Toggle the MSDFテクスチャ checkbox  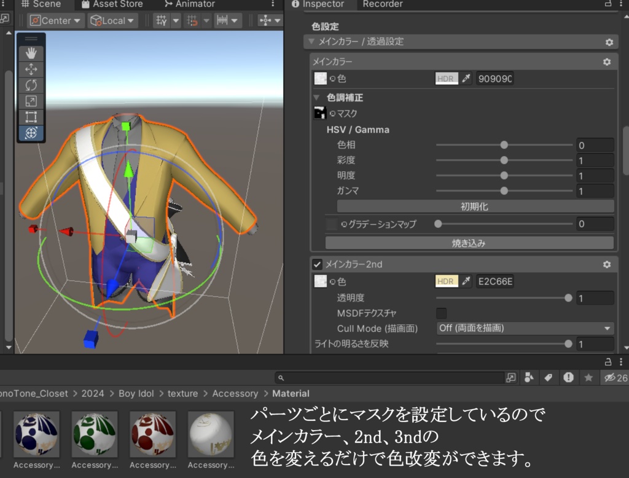click(x=441, y=313)
